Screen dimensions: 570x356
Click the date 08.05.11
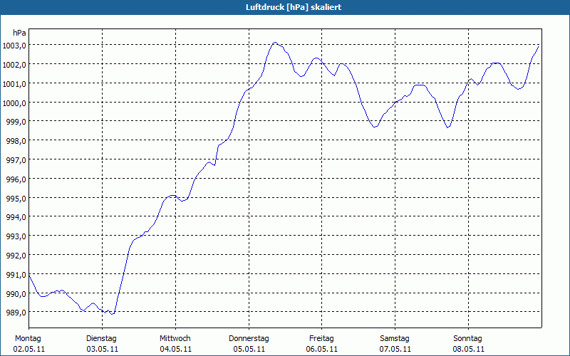click(468, 349)
